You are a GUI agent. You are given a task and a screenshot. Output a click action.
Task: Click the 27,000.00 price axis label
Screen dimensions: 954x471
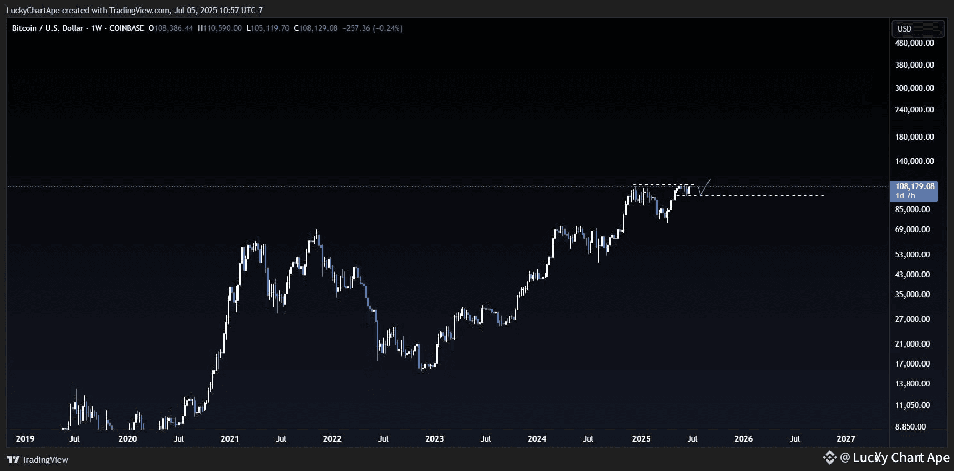coord(912,319)
